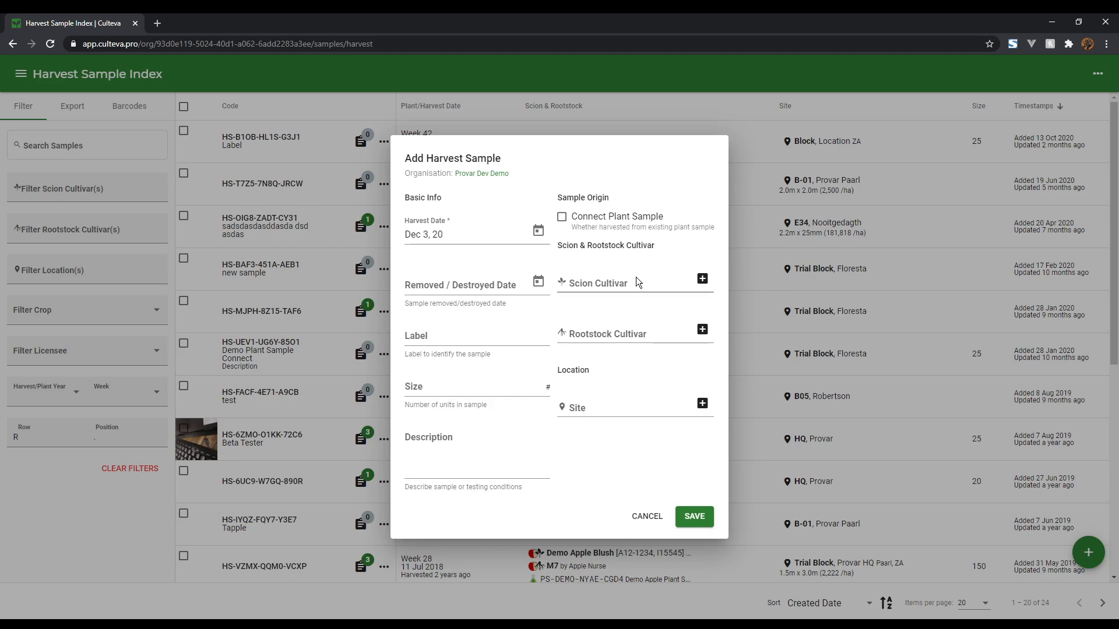This screenshot has height=629, width=1119.
Task: Open the Removed/Destroyed Date calendar picker
Action: pos(538,281)
